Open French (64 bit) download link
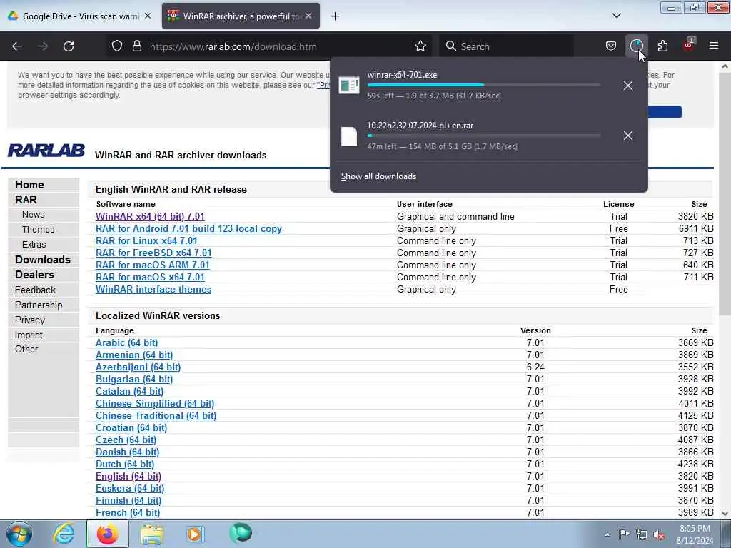The width and height of the screenshot is (731, 548). click(x=128, y=512)
